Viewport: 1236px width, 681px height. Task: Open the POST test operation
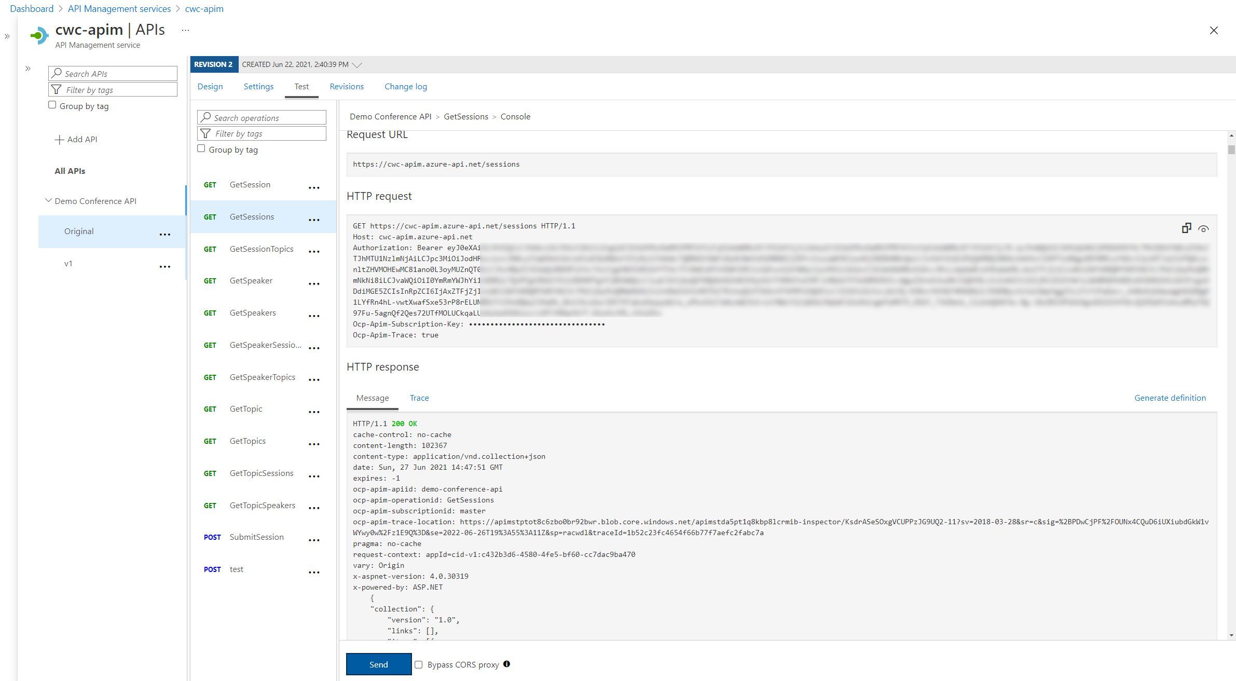point(236,569)
